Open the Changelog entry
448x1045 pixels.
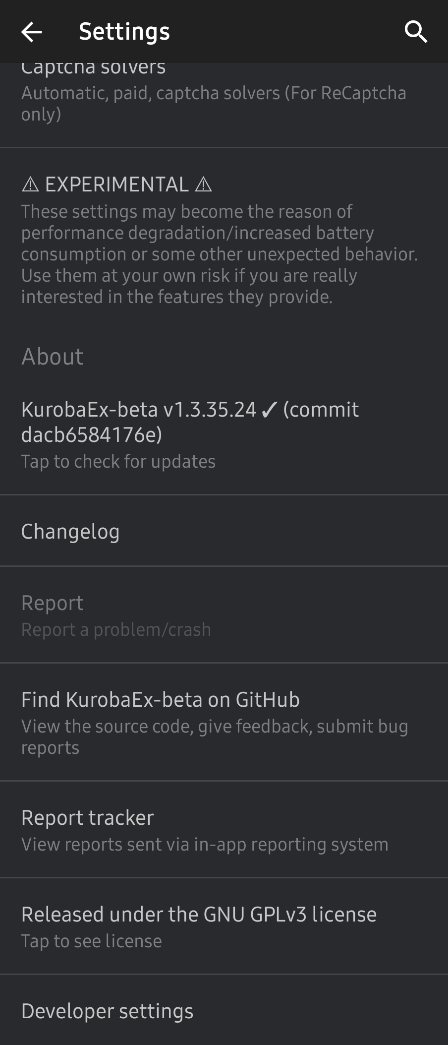click(70, 531)
